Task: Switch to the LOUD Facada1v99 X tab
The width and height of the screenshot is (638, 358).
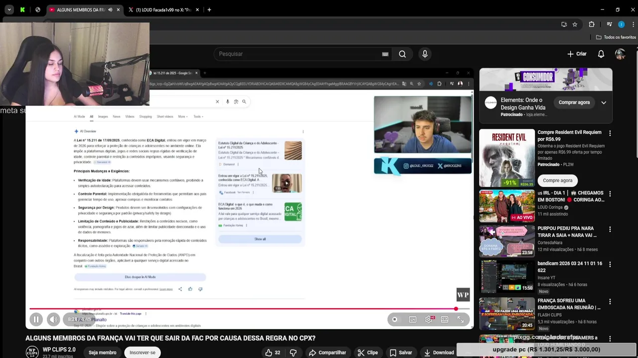Action: pos(163,10)
